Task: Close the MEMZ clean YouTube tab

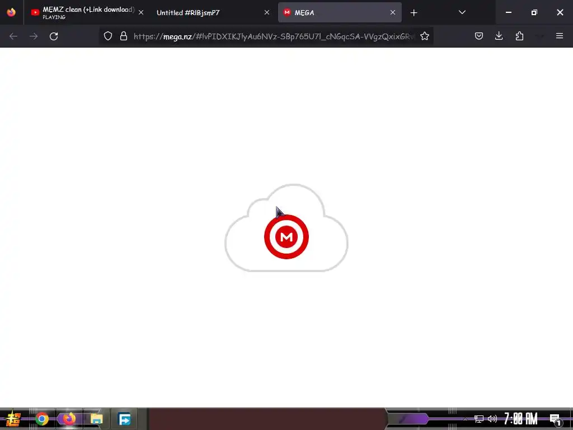Action: point(141,12)
